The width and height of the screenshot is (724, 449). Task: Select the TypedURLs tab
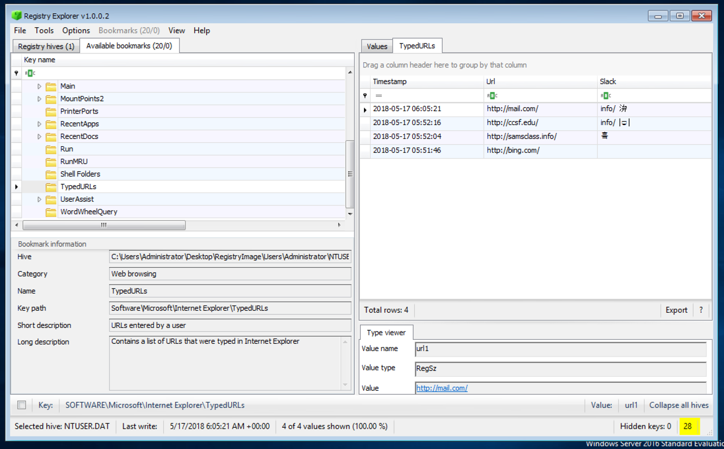pyautogui.click(x=417, y=46)
